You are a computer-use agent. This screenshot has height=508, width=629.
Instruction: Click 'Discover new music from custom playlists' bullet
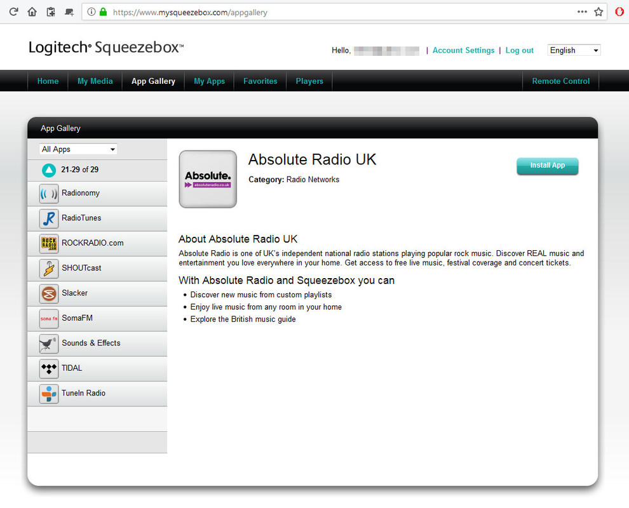260,295
